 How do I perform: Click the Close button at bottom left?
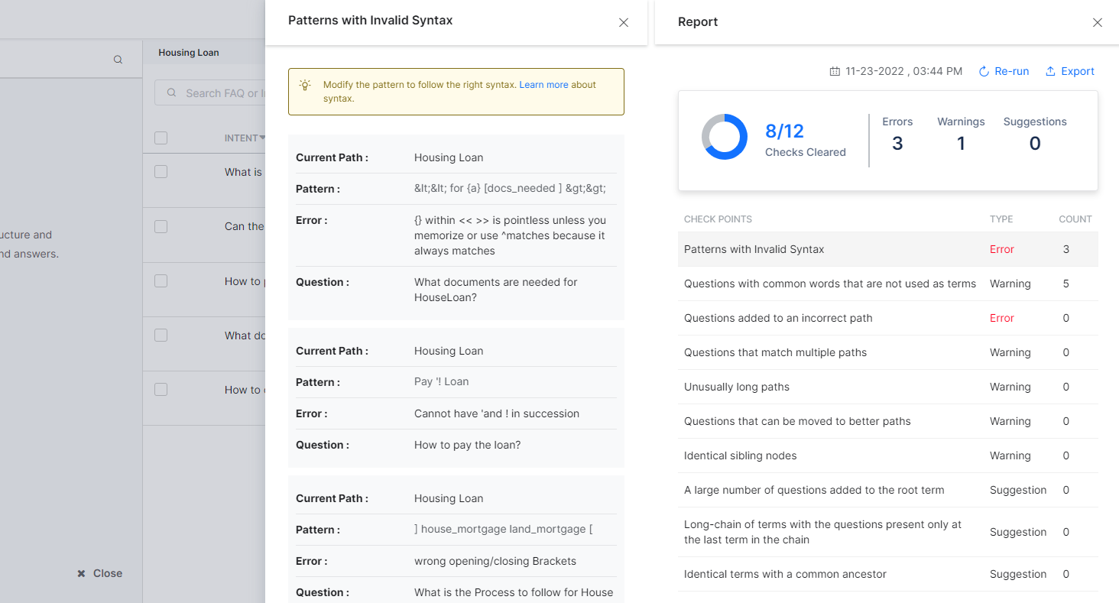coord(100,573)
